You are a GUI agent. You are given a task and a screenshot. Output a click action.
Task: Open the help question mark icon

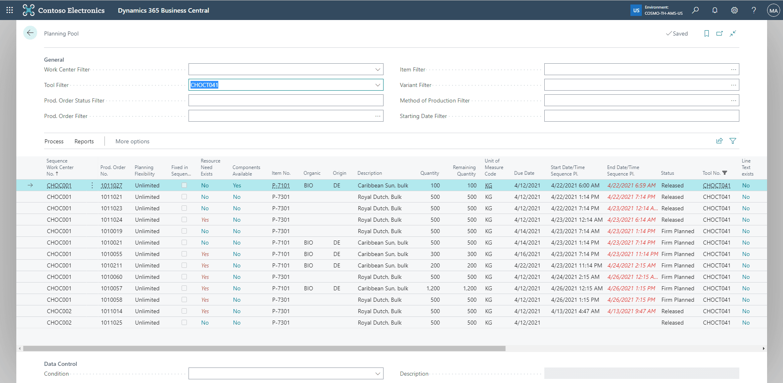click(754, 10)
